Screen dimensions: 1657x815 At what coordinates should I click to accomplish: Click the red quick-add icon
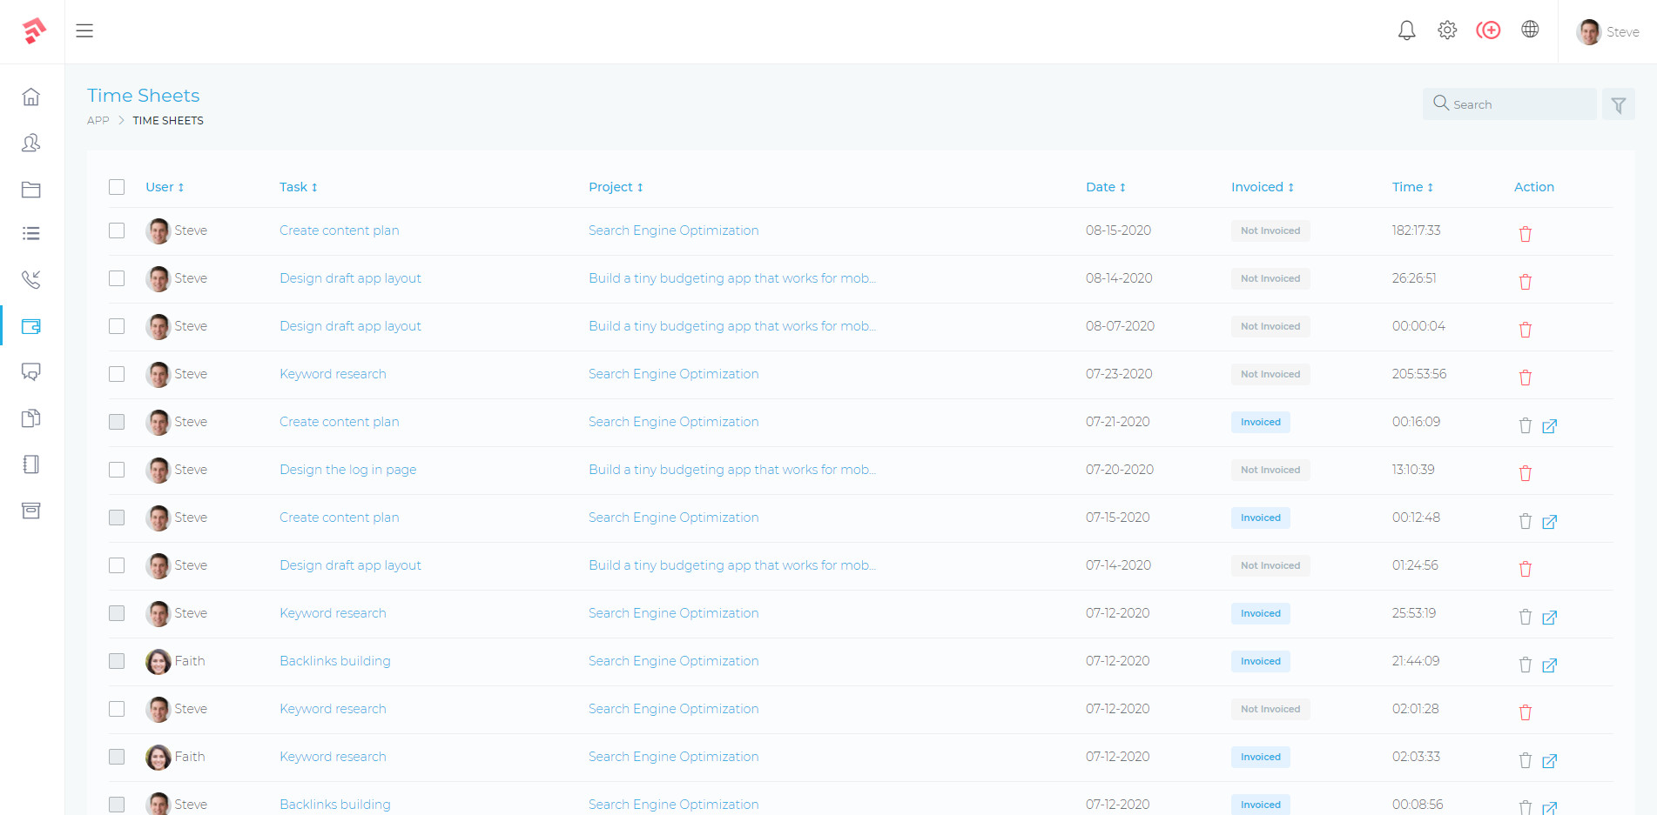click(1489, 30)
